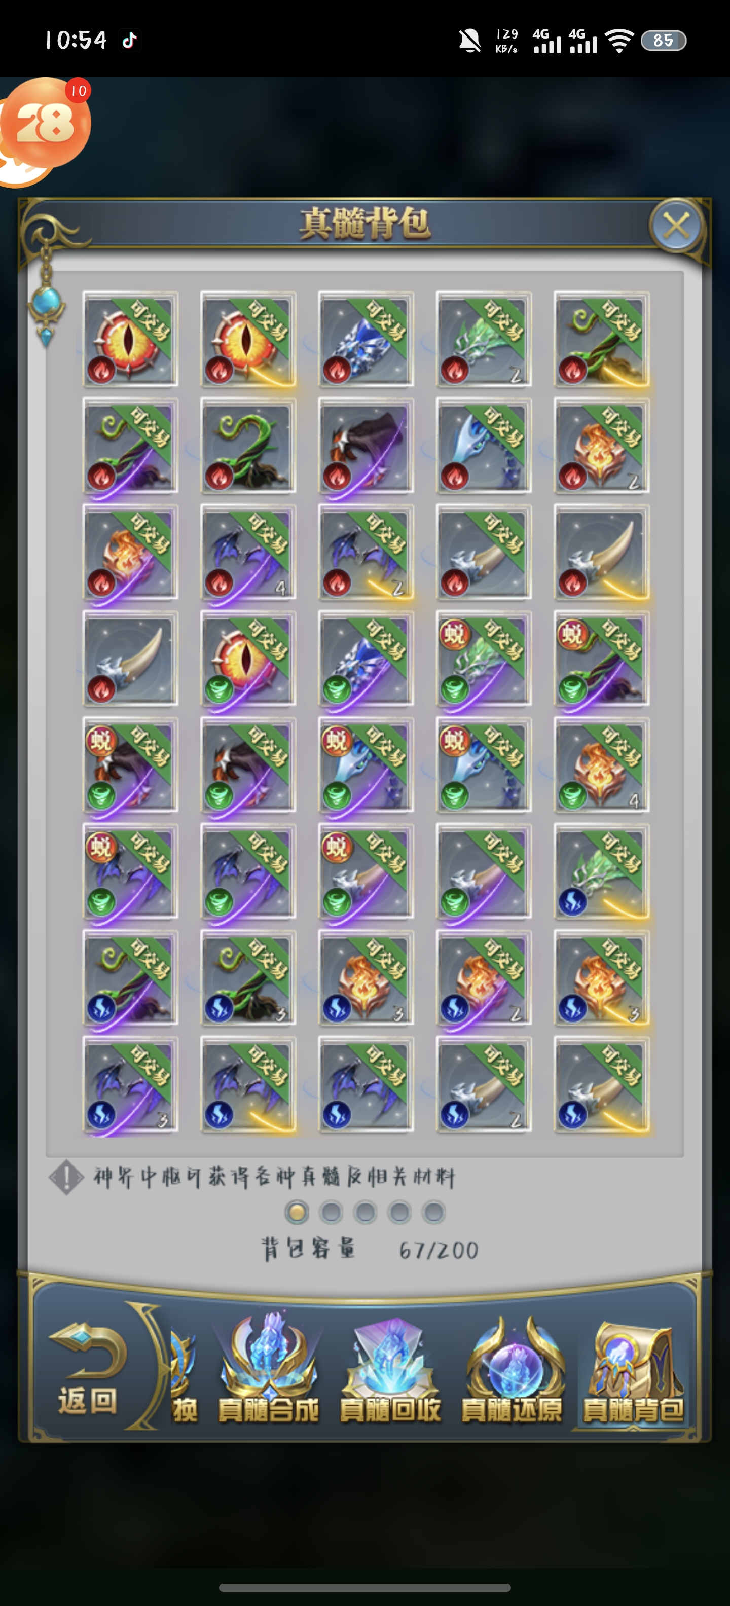Select green vine item without tradeable tag
This screenshot has height=1606, width=730.
(x=248, y=446)
